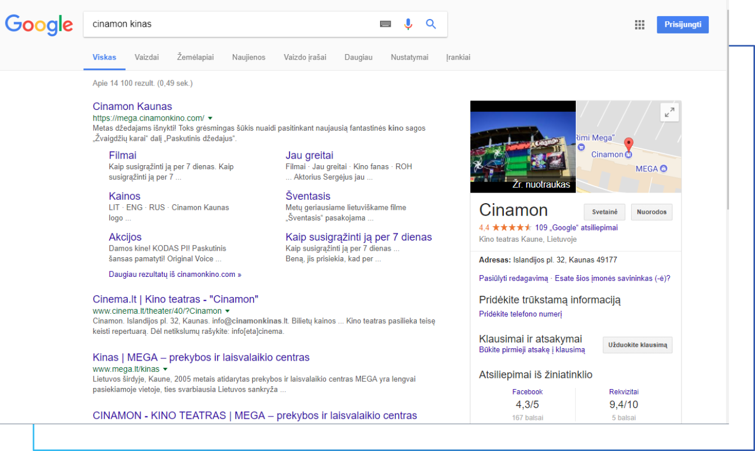Click the MEGA label on the map
The height and width of the screenshot is (451, 755).
[647, 169]
